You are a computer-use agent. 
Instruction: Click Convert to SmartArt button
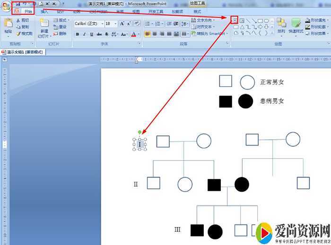click(209, 34)
